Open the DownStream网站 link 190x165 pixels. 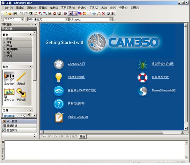tap(164, 90)
